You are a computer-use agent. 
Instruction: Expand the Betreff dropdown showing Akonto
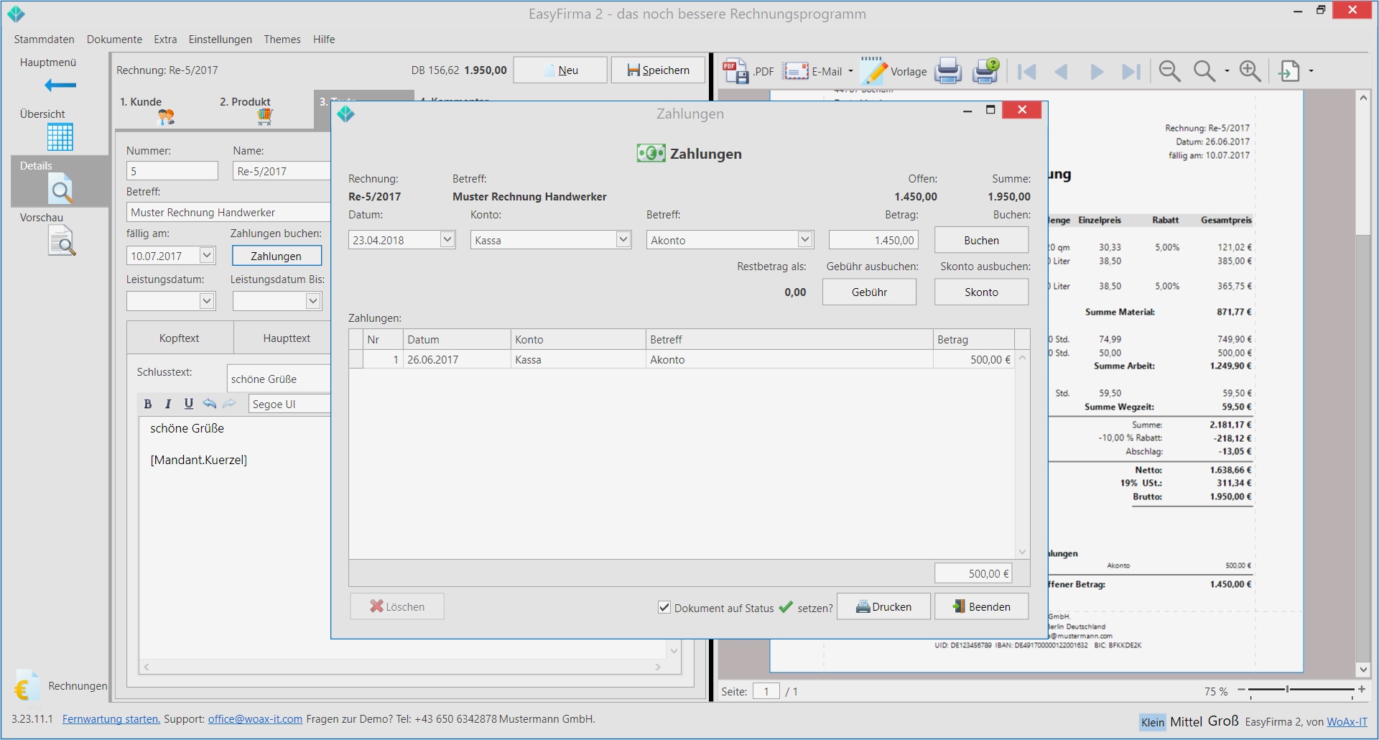point(804,239)
